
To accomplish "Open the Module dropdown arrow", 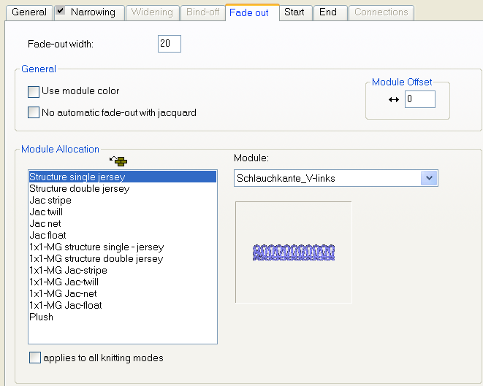I will coord(430,178).
